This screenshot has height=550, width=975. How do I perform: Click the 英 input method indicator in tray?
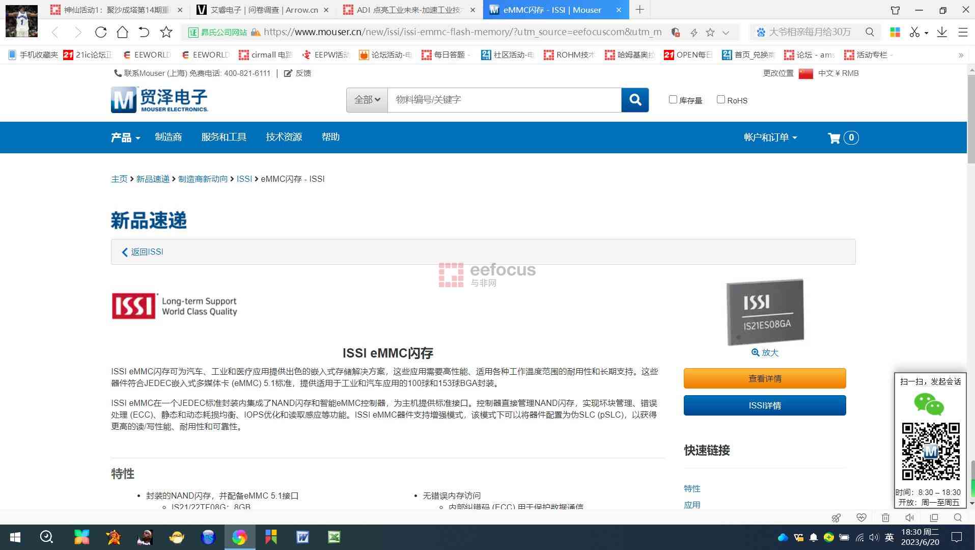pyautogui.click(x=889, y=537)
